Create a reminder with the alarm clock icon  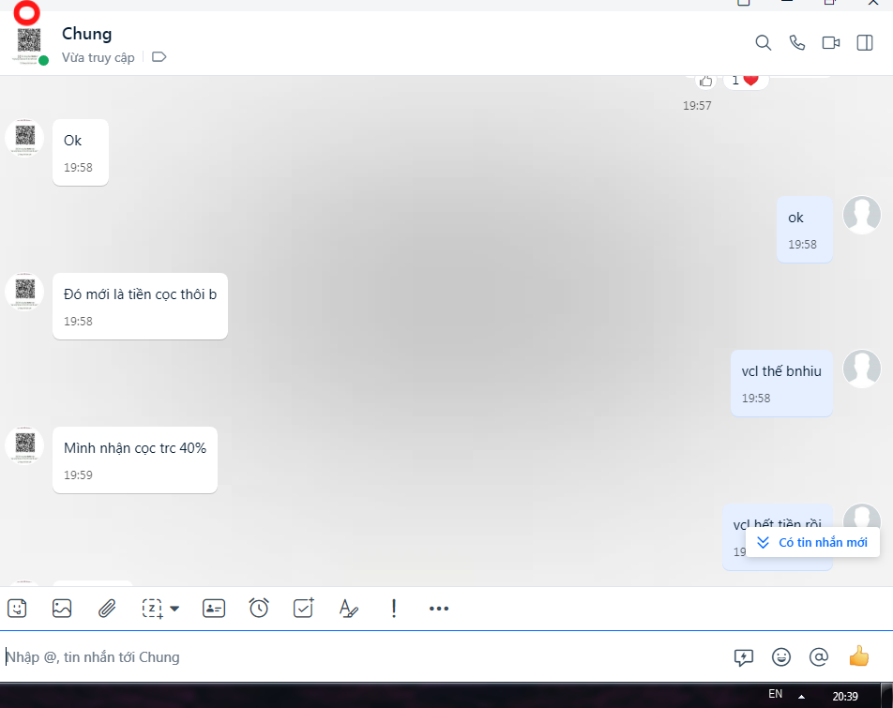pyautogui.click(x=259, y=609)
